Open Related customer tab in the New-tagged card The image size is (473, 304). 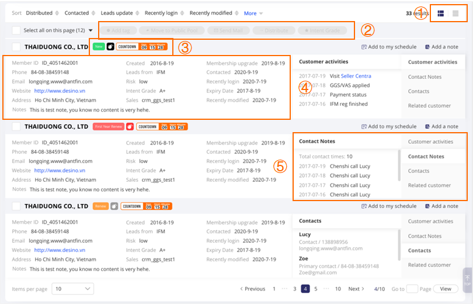click(x=429, y=106)
